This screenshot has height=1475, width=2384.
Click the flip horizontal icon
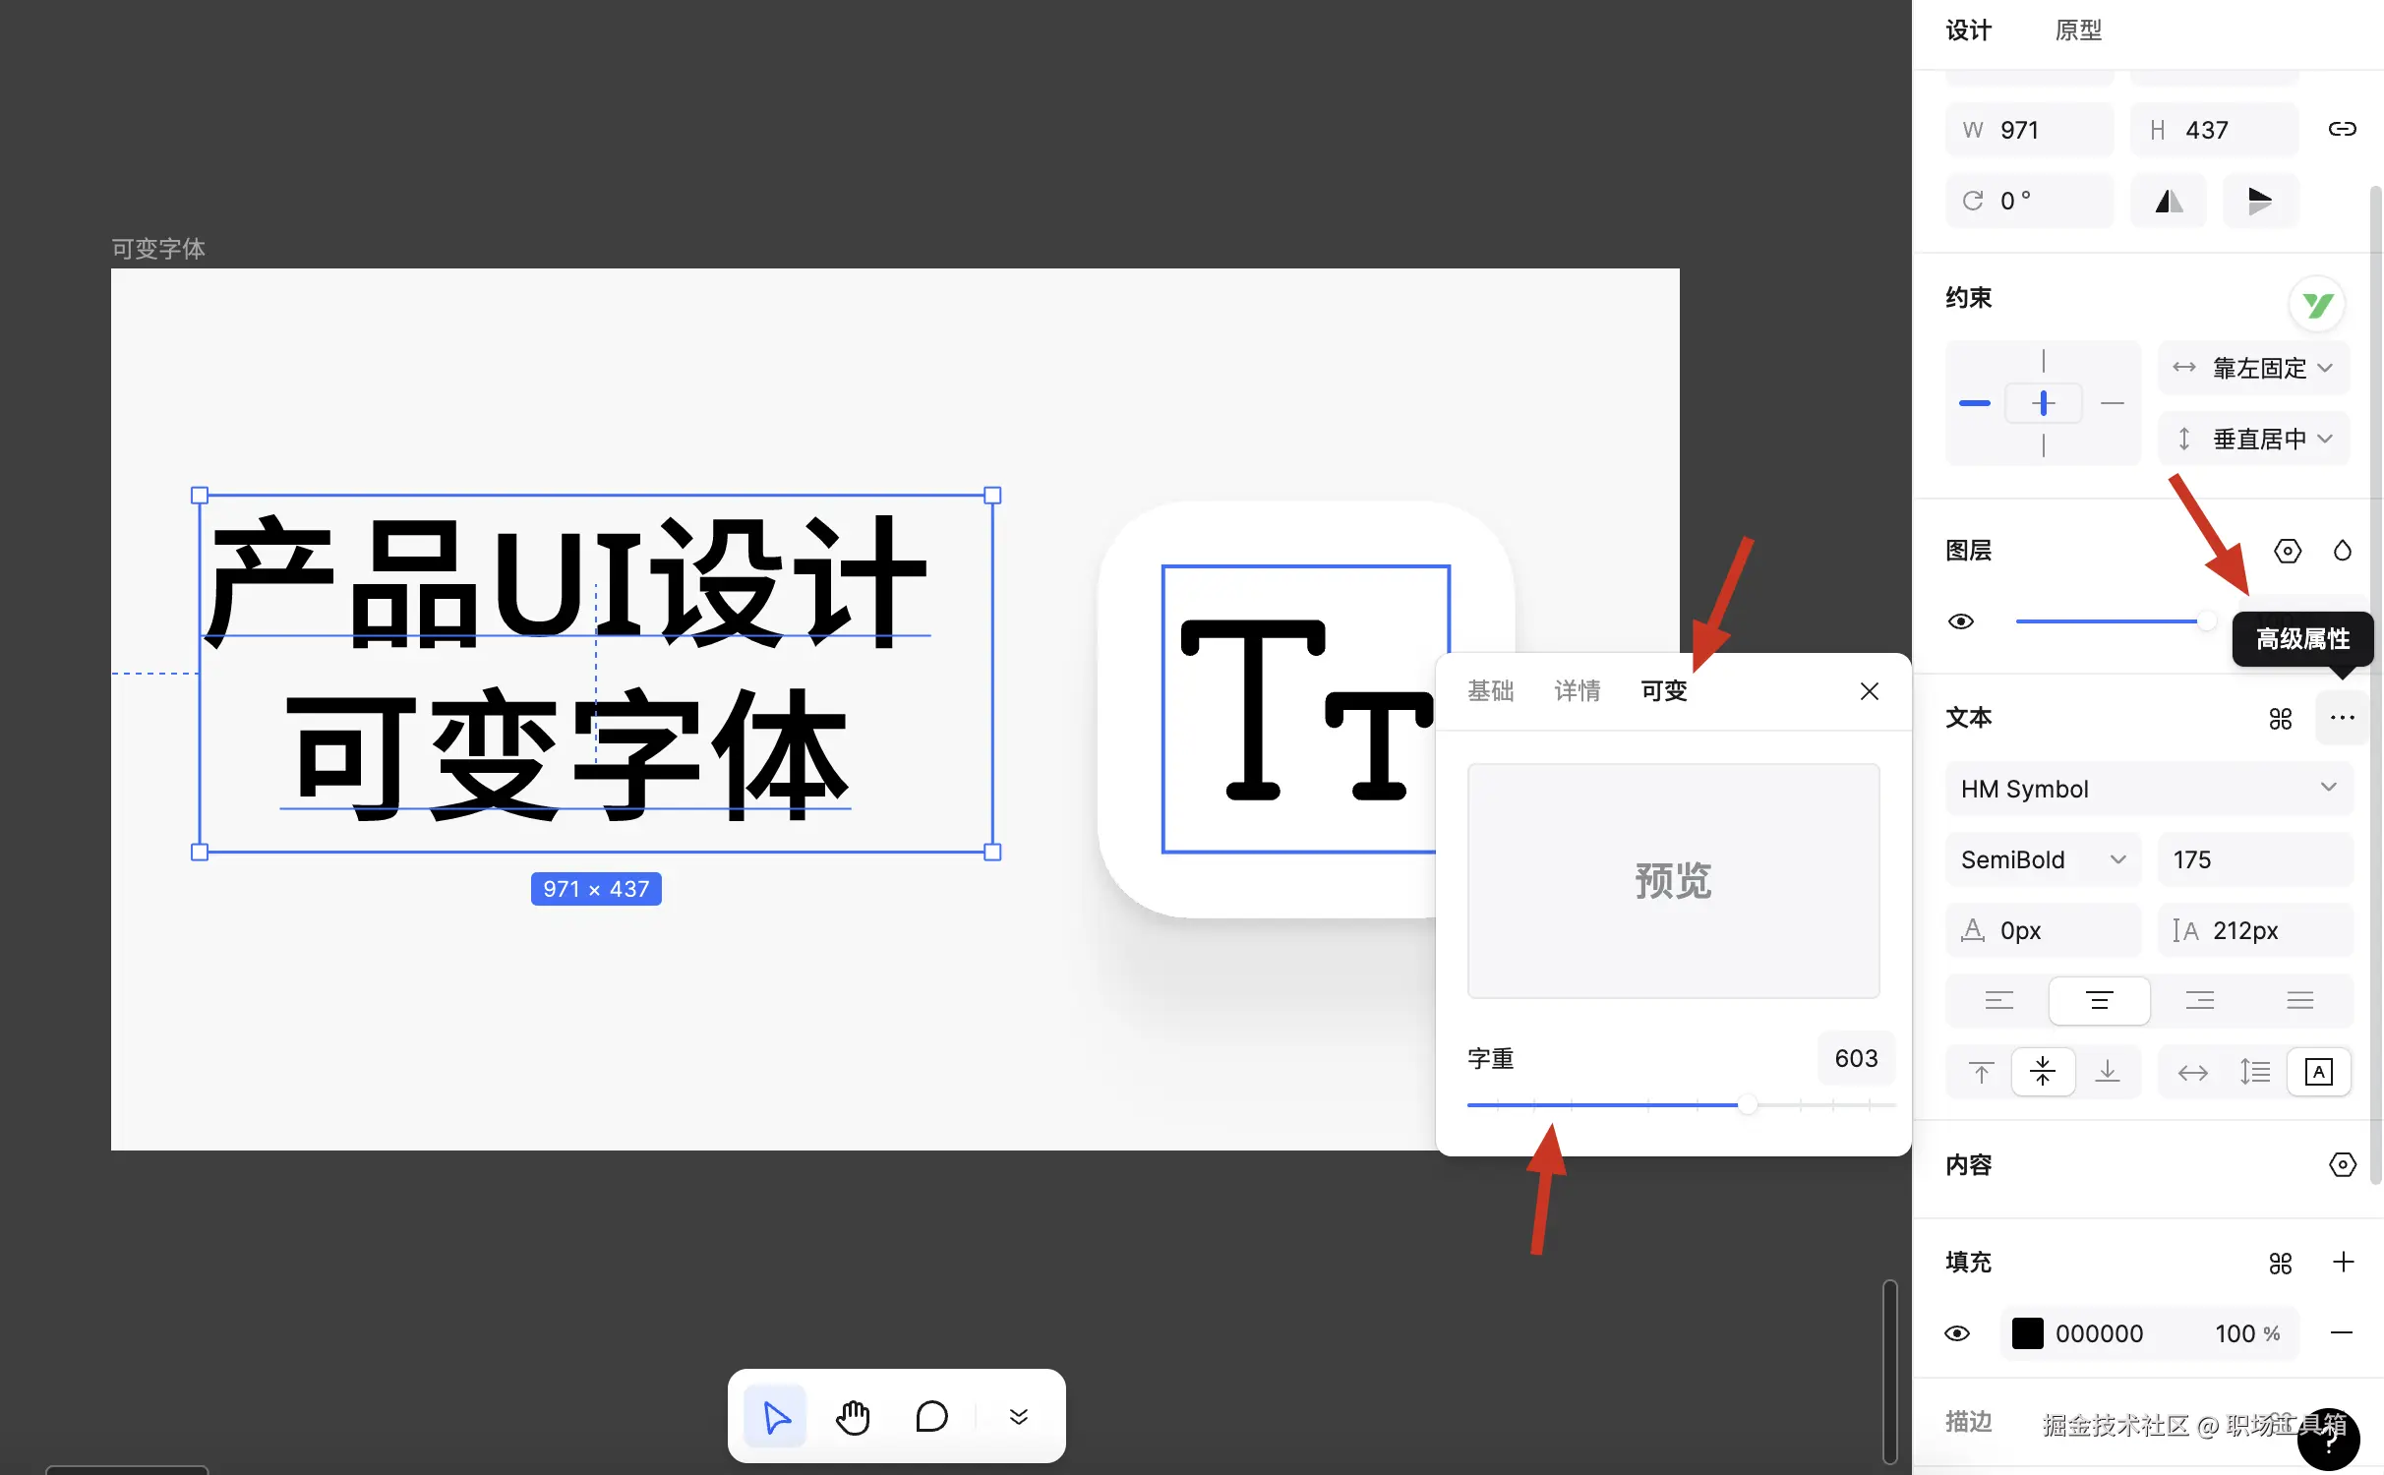[x=2169, y=201]
